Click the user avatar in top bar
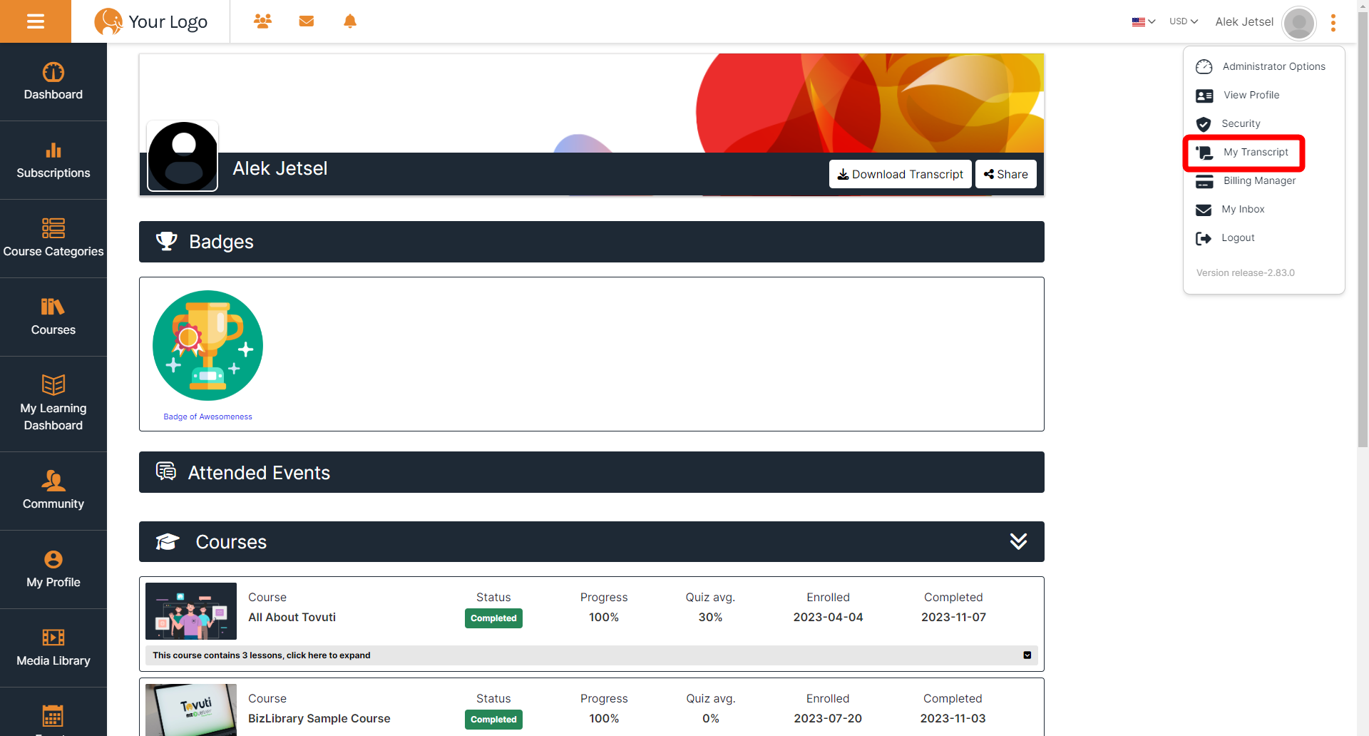The image size is (1369, 736). (x=1299, y=23)
